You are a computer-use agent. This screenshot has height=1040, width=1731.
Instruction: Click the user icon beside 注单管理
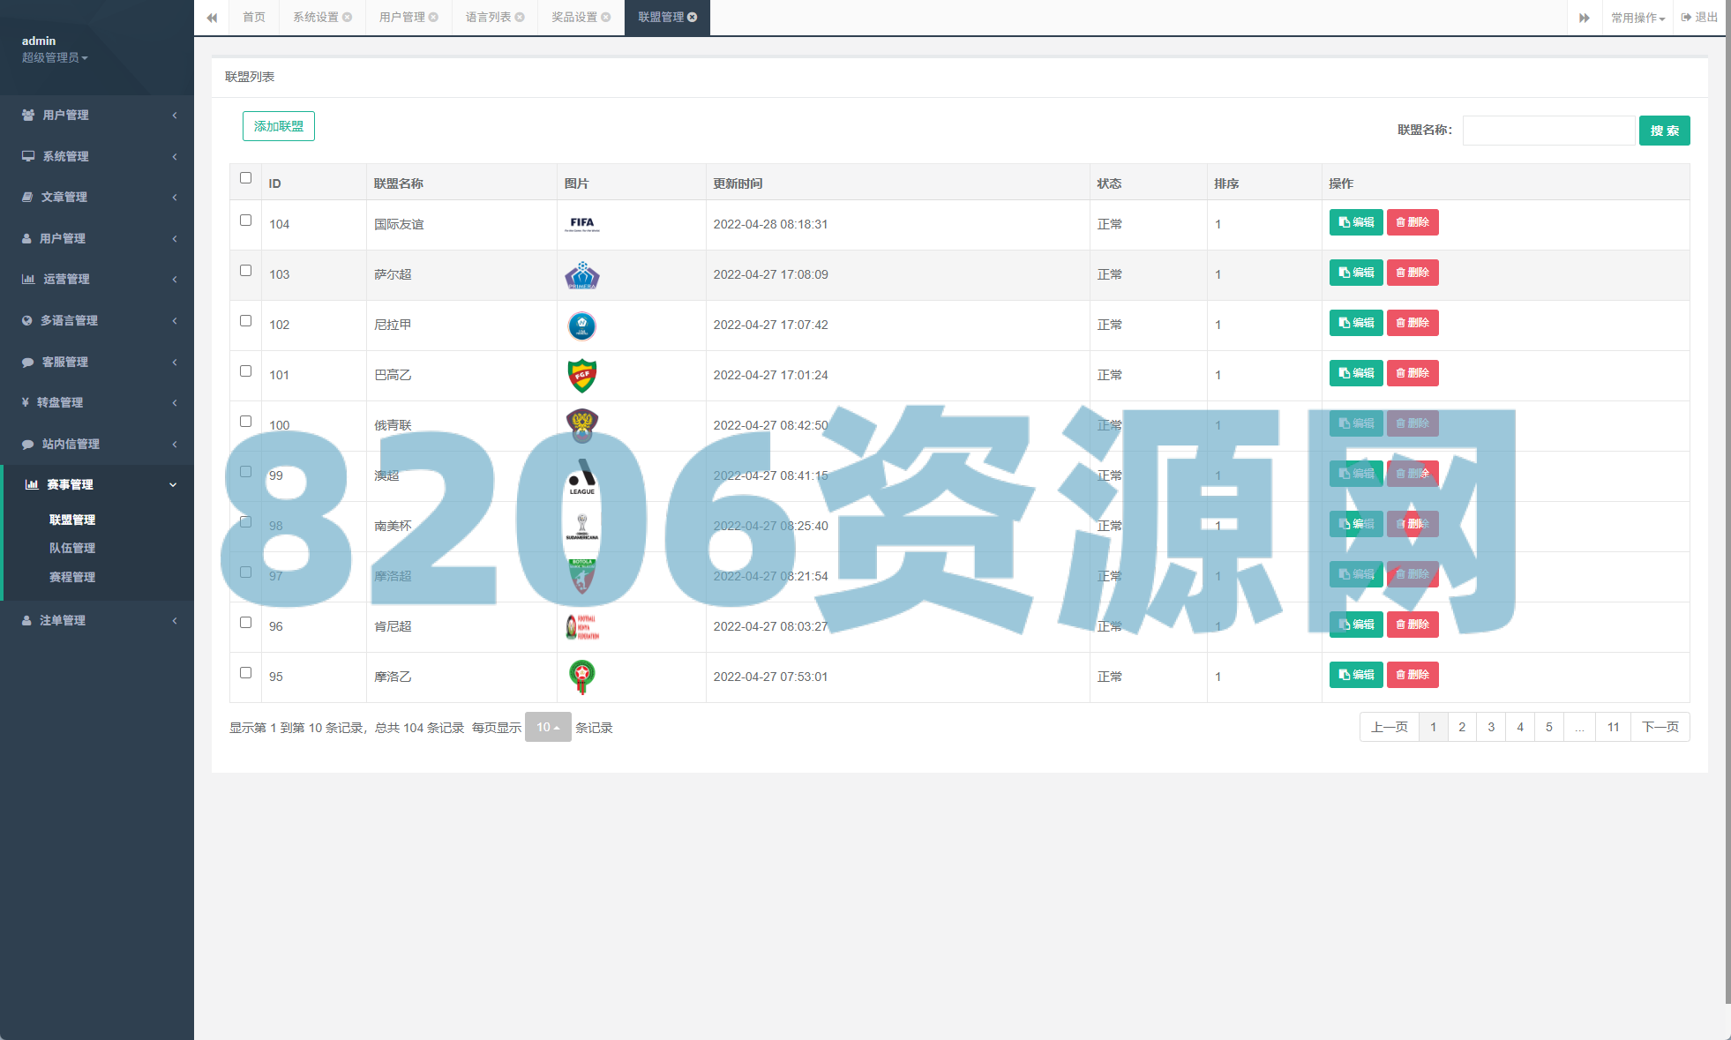[26, 620]
